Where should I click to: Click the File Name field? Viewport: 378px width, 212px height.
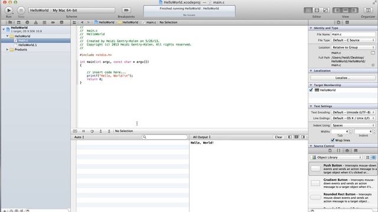(x=353, y=34)
